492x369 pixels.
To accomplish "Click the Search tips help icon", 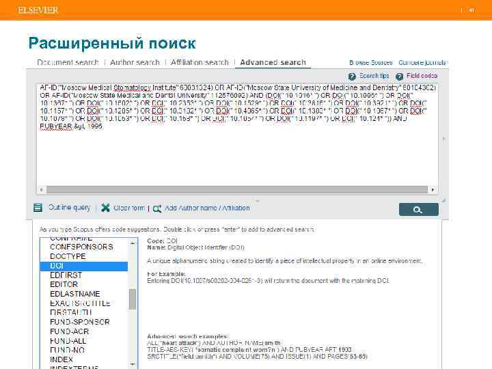I will point(352,77).
